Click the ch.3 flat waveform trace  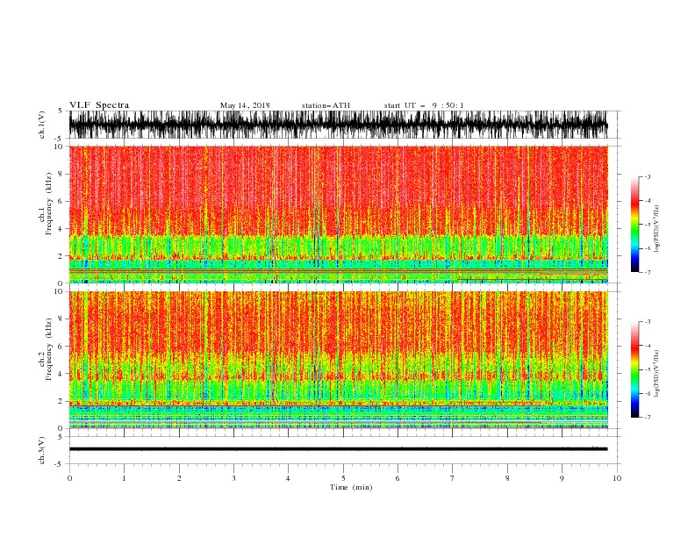pos(338,449)
